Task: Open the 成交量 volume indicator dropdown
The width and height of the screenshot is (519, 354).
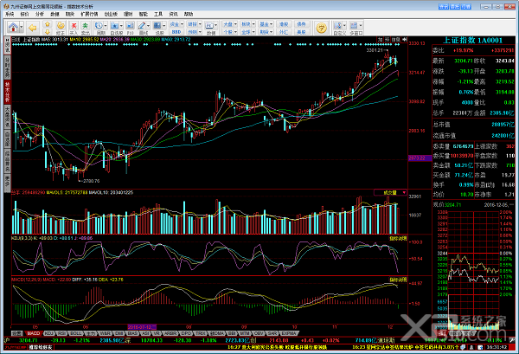Action: (391, 192)
